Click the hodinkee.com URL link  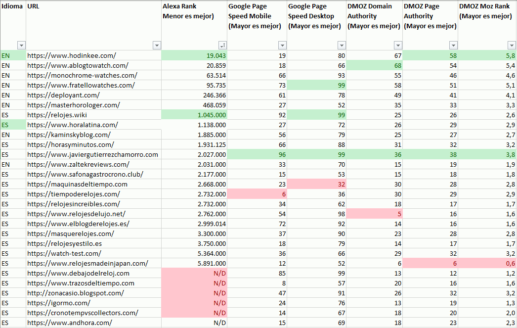[x=72, y=55]
